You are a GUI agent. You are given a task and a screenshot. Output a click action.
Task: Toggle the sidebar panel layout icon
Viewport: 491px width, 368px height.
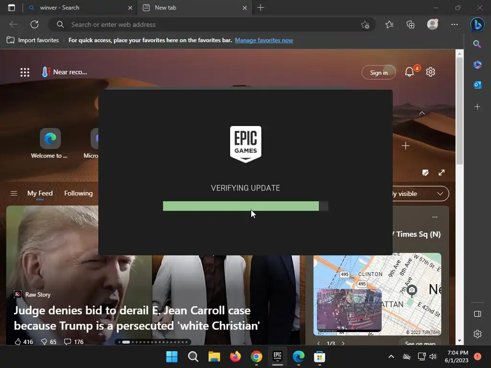click(477, 314)
